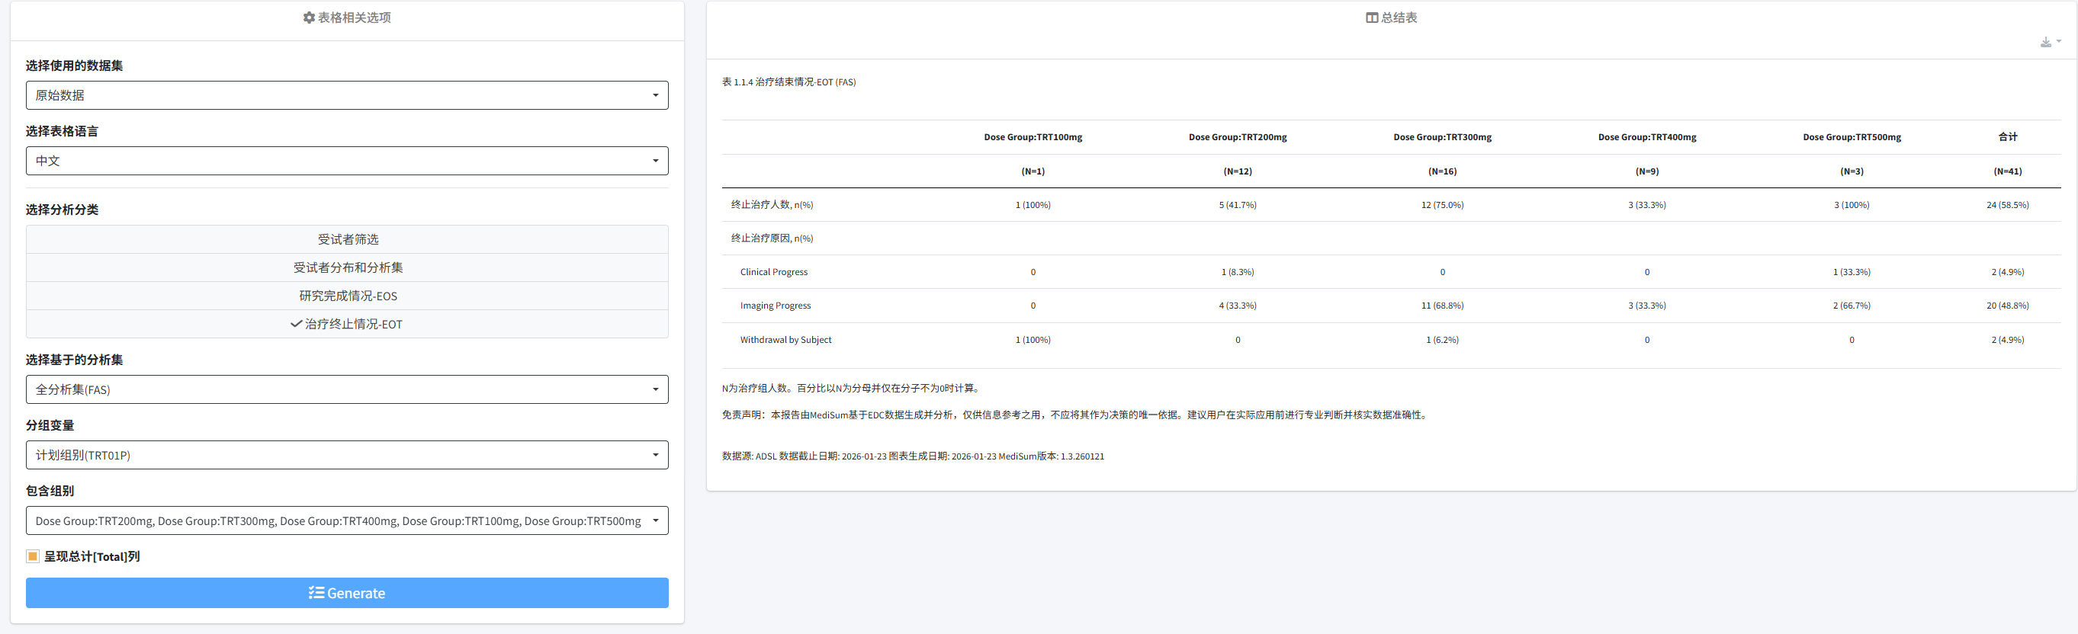This screenshot has height=634, width=2078.
Task: Click the 合计 total column header
Action: pos(2007,137)
